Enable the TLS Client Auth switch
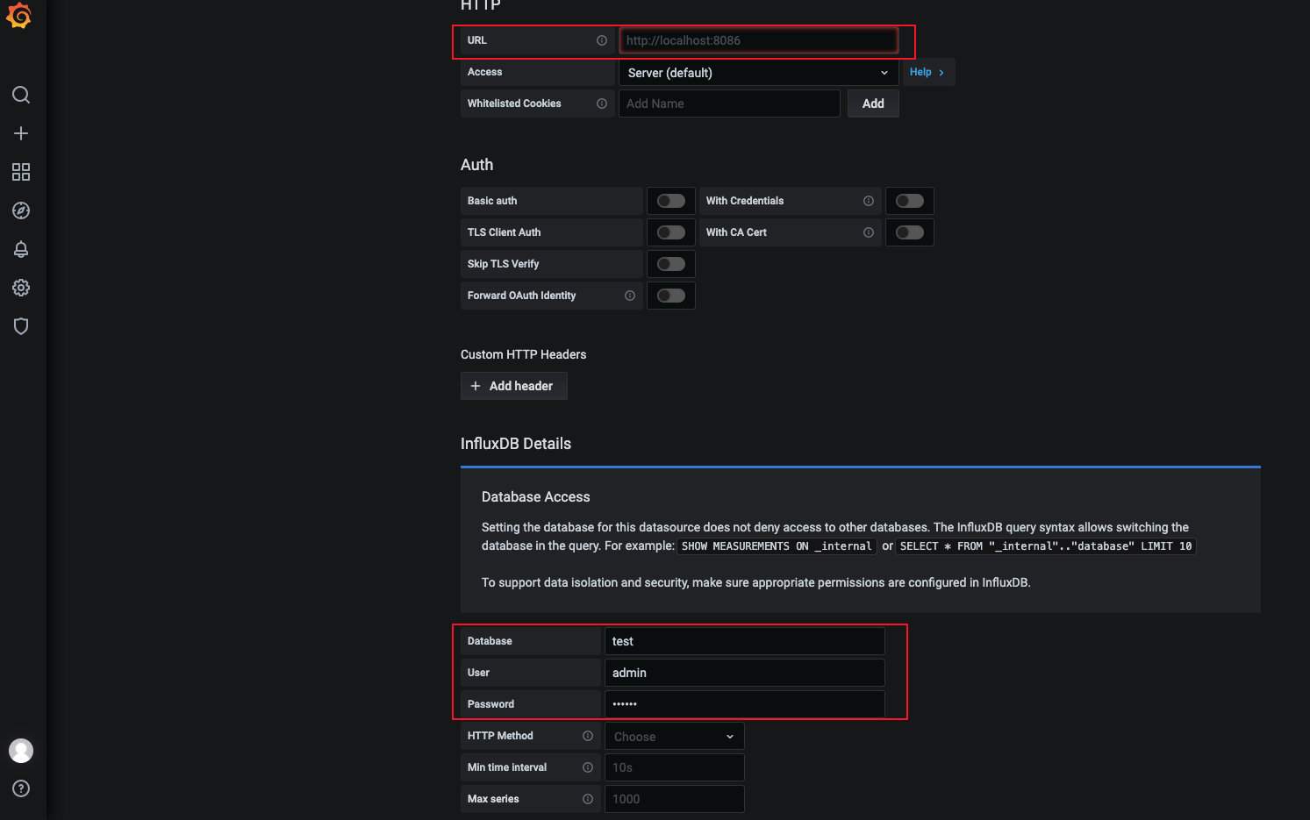 point(671,232)
